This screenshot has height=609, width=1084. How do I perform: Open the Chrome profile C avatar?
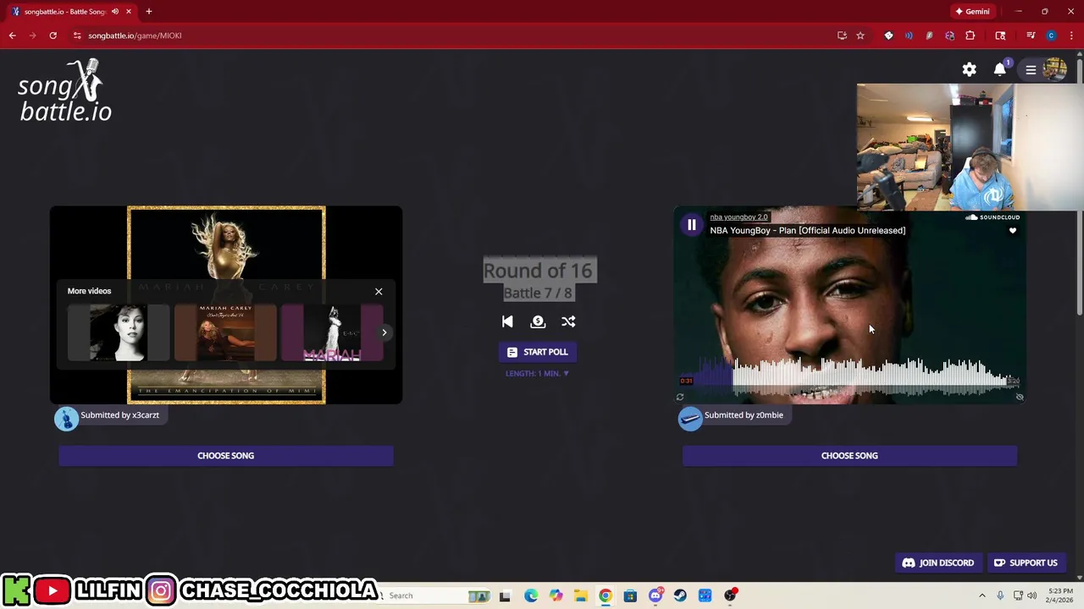click(x=1051, y=36)
